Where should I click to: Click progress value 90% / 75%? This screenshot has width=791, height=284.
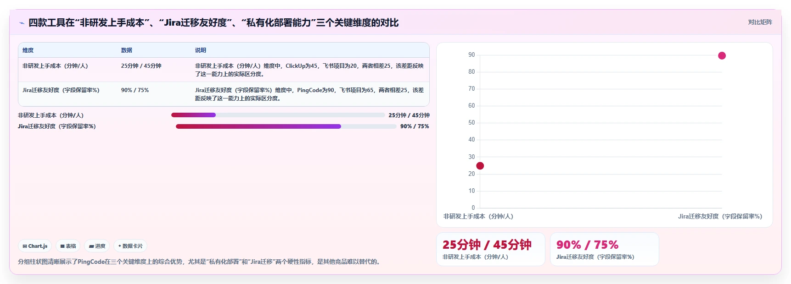click(x=415, y=126)
